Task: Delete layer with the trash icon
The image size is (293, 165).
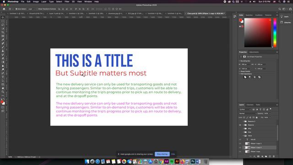Action: pyautogui.click(x=274, y=156)
